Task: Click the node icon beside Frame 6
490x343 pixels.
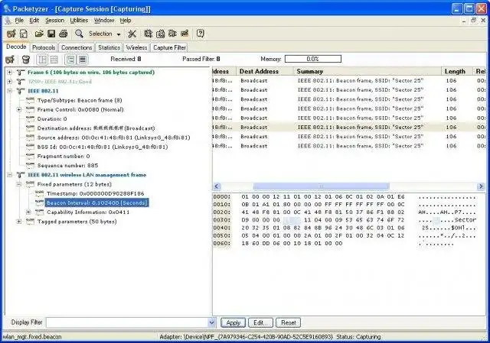Action: tap(21, 73)
